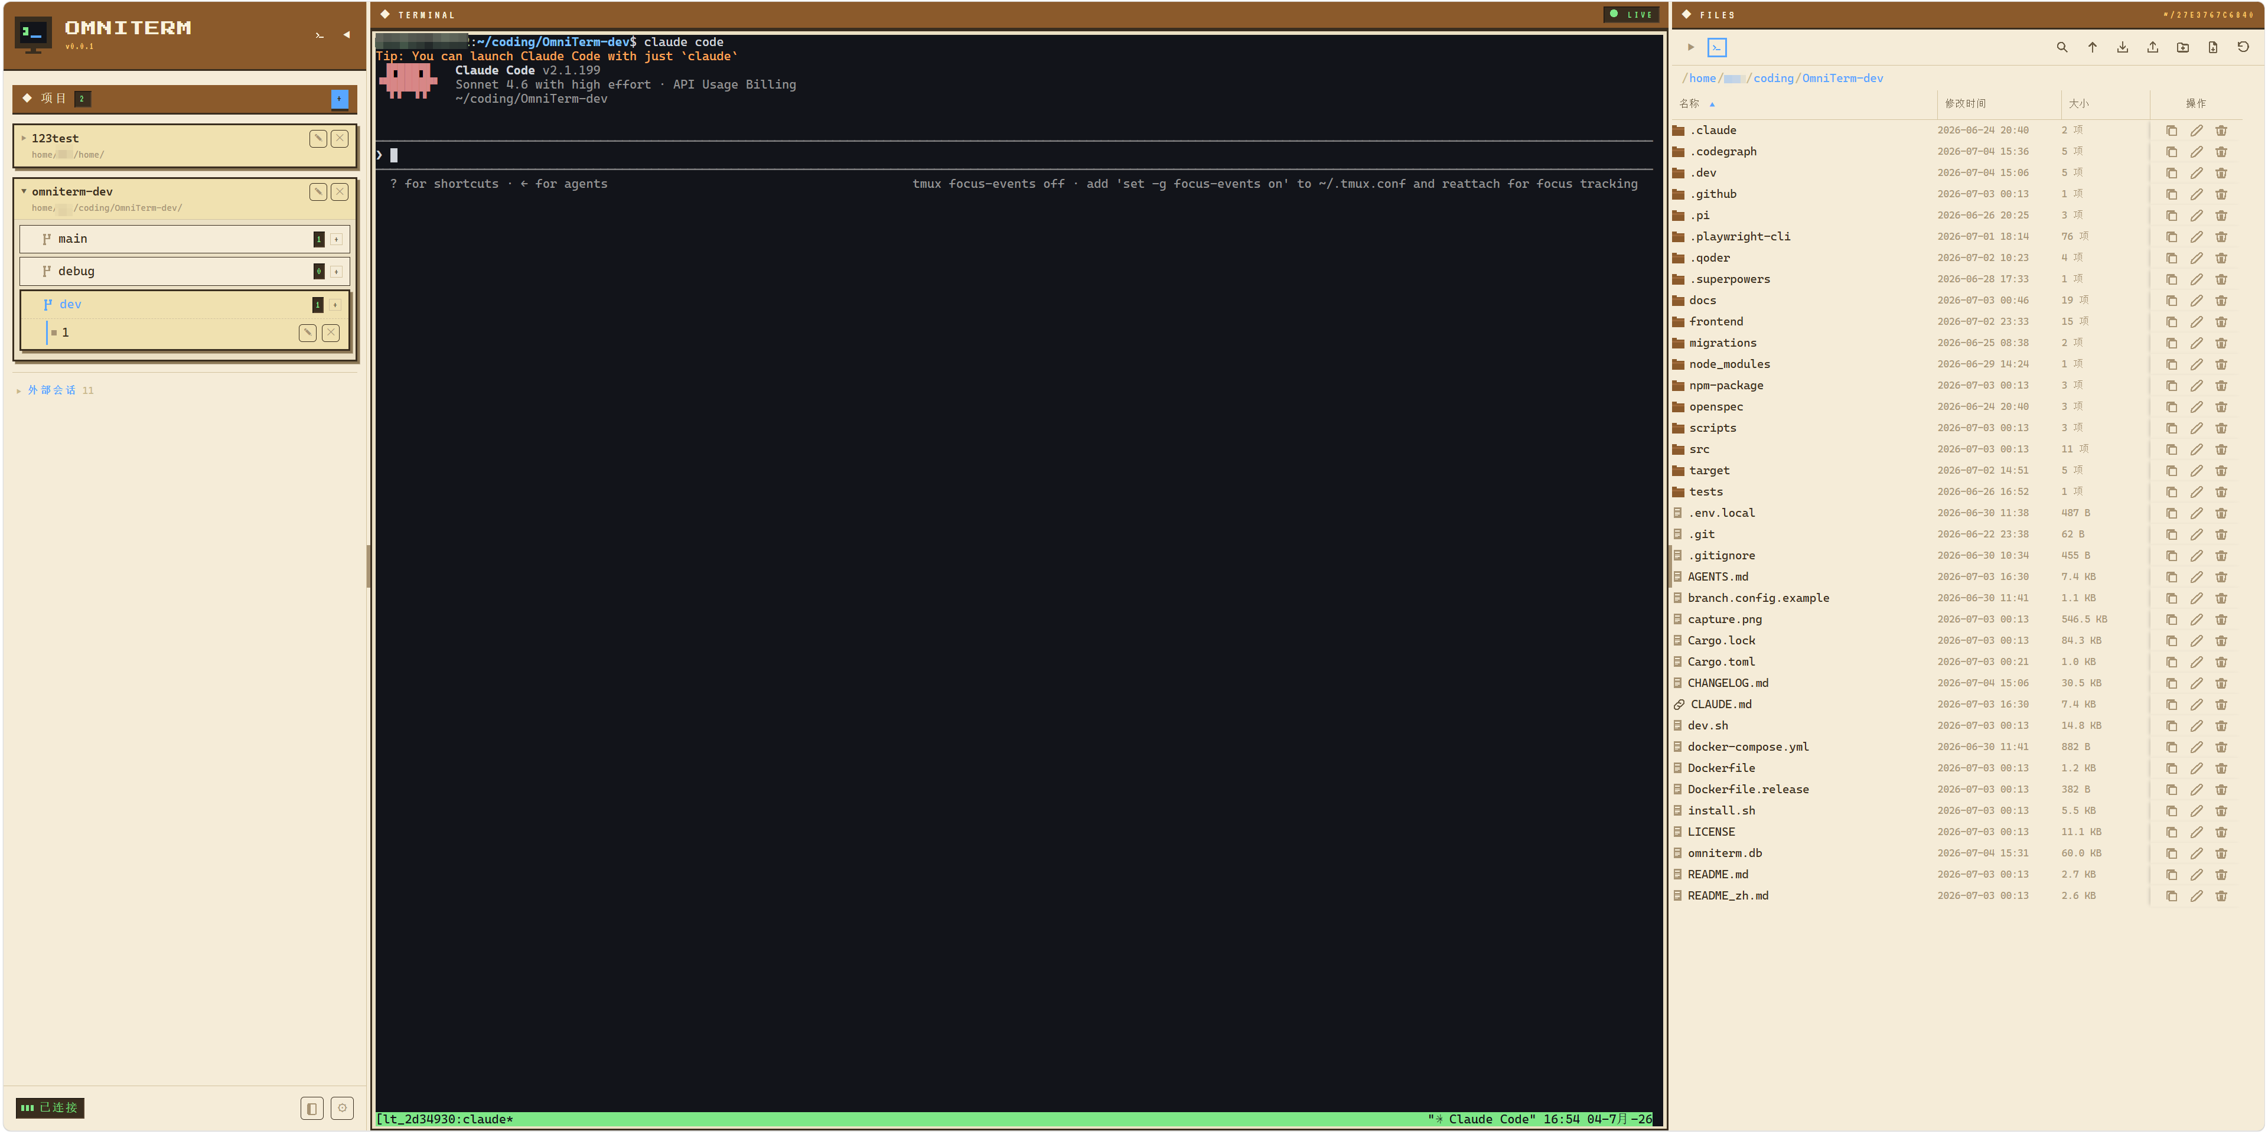The height and width of the screenshot is (1134, 2268).
Task: Click the OmniTerm-dev breadcrumb link
Action: pyautogui.click(x=1842, y=79)
